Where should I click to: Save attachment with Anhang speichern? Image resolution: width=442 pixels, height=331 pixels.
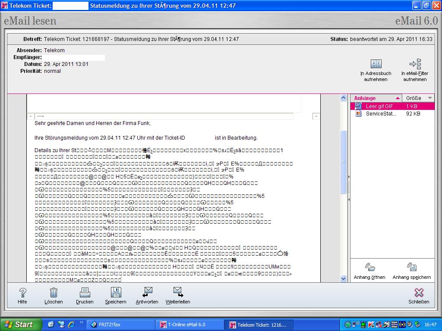click(x=411, y=272)
